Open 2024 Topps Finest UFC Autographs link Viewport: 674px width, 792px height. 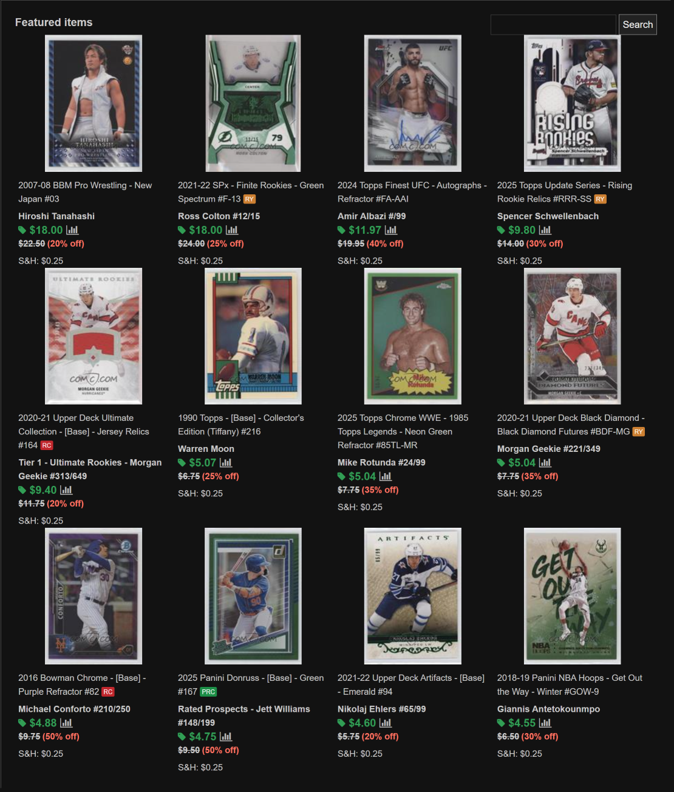coord(412,192)
